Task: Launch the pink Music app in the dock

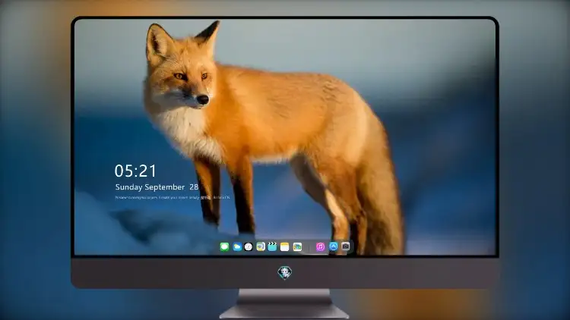Action: pyautogui.click(x=320, y=247)
